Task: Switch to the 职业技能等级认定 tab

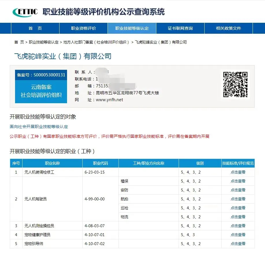Action: [x=131, y=28]
